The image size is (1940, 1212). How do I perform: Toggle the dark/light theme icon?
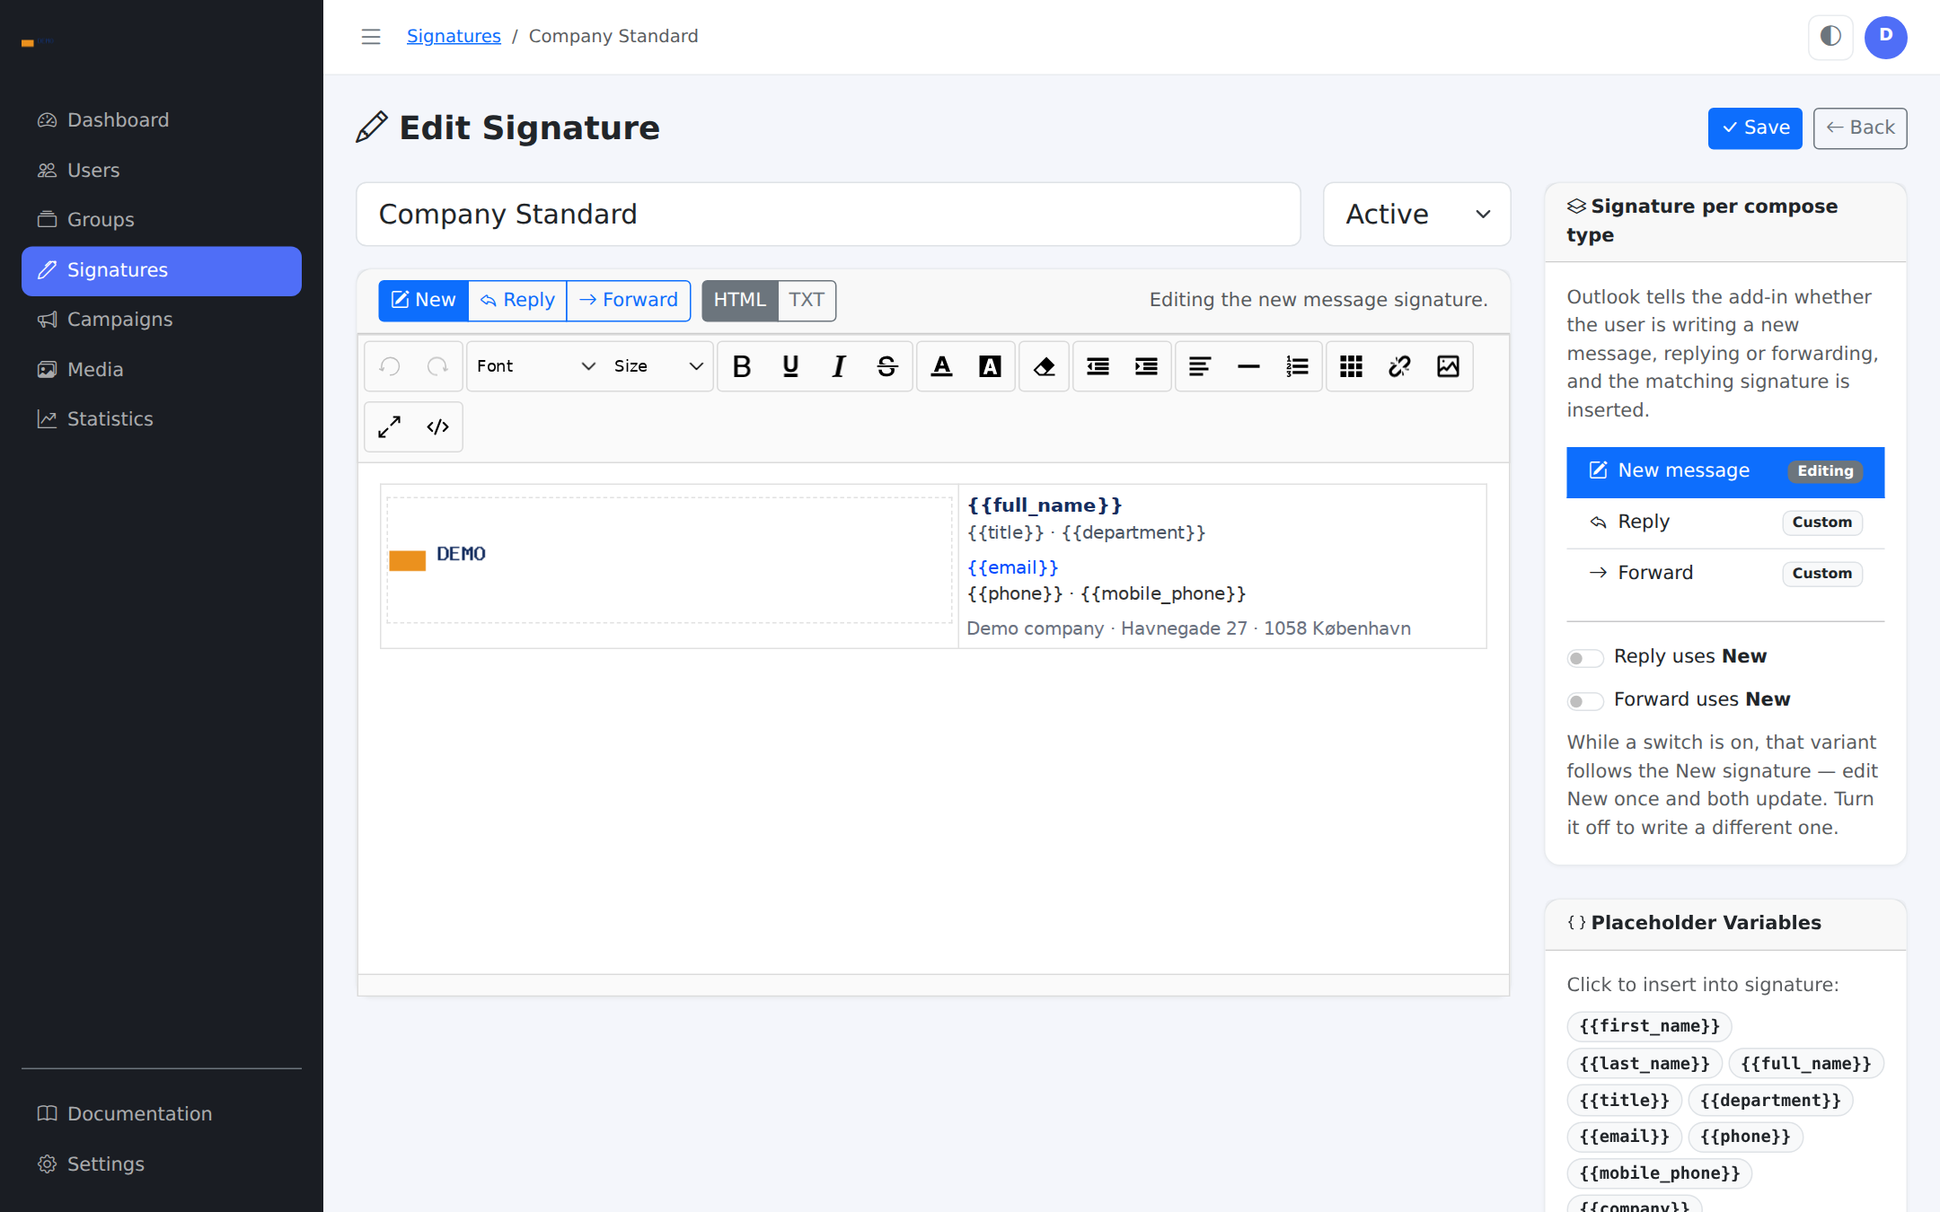point(1830,37)
